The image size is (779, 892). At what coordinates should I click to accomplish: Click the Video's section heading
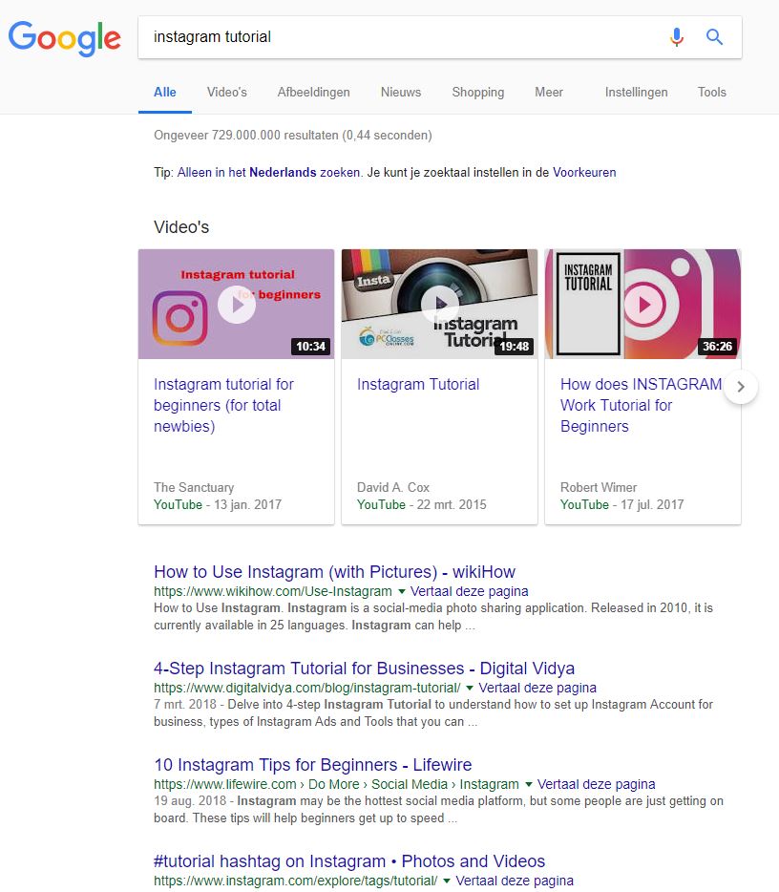click(x=181, y=227)
